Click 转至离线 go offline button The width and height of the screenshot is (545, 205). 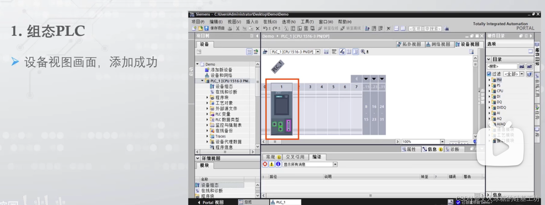tap(350, 29)
